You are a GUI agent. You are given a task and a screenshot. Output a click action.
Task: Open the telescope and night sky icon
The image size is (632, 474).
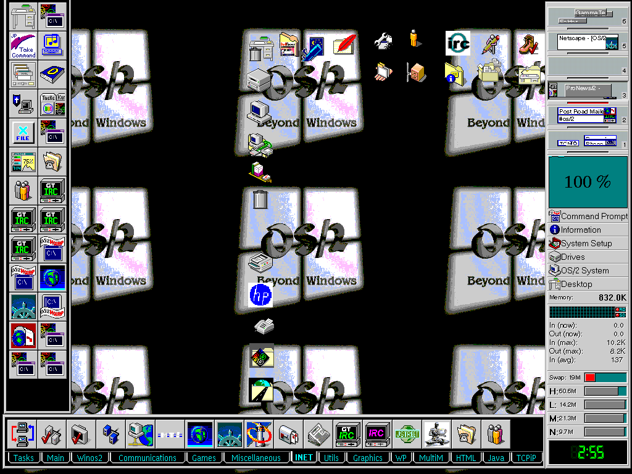pyautogui.click(x=314, y=48)
